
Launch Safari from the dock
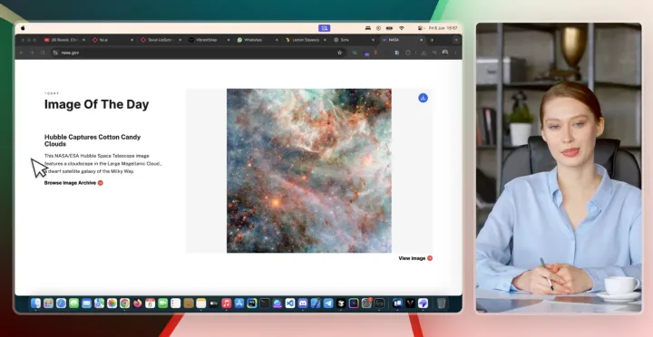(x=62, y=303)
